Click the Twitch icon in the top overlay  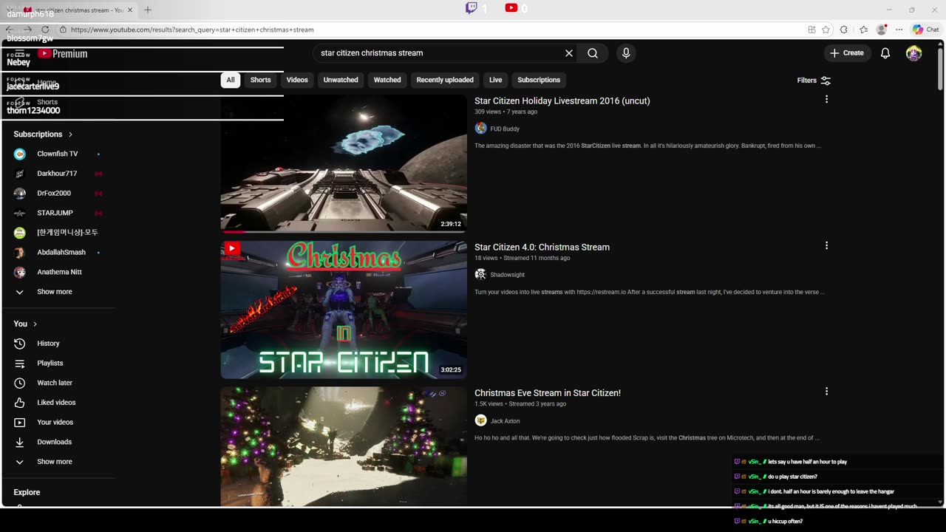click(x=471, y=8)
